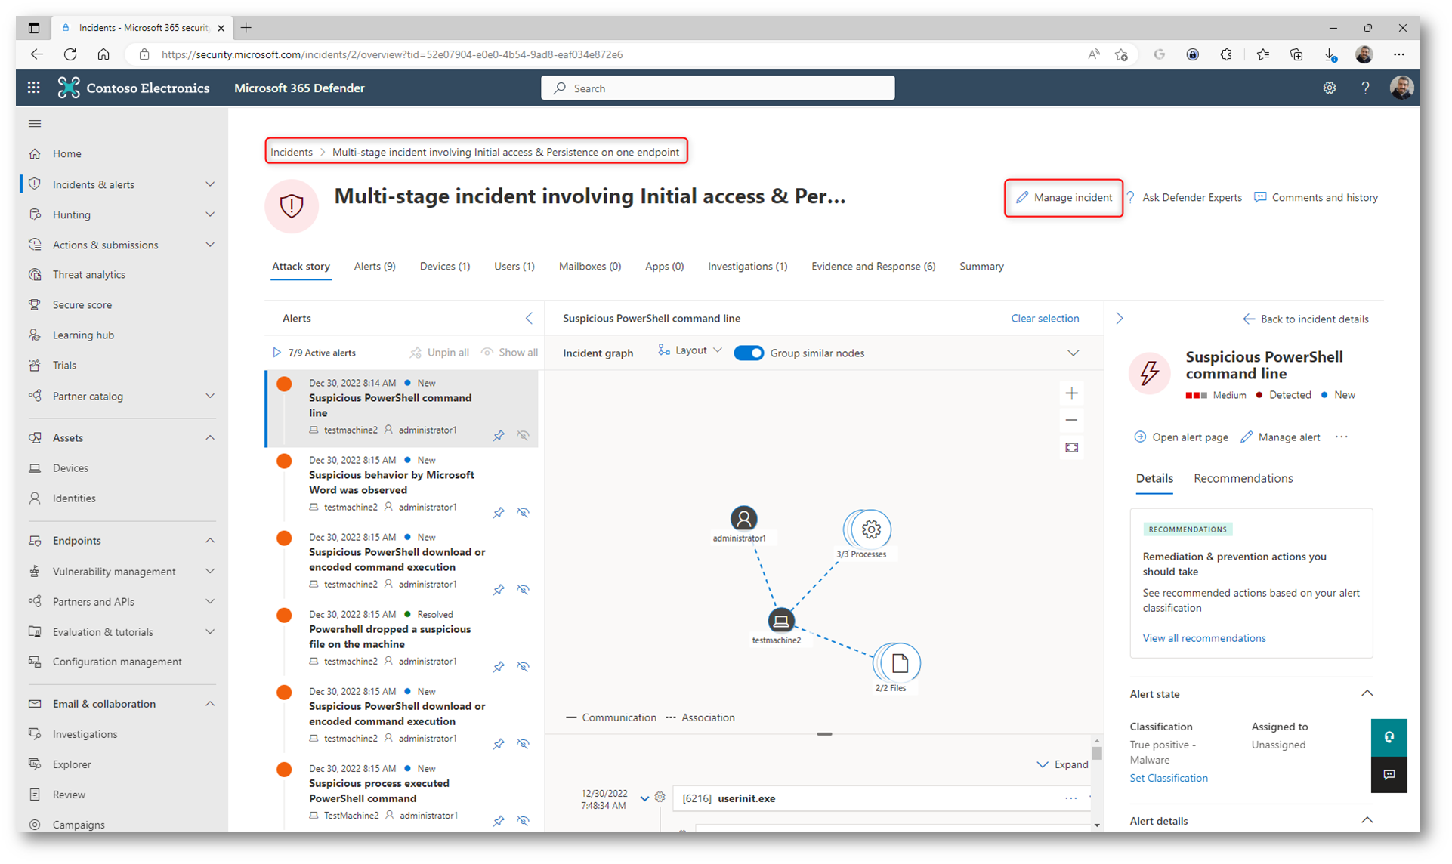Screen dimensions: 1452x864
Task: Hide the Powershell dropped suspicious file alert
Action: 523,667
